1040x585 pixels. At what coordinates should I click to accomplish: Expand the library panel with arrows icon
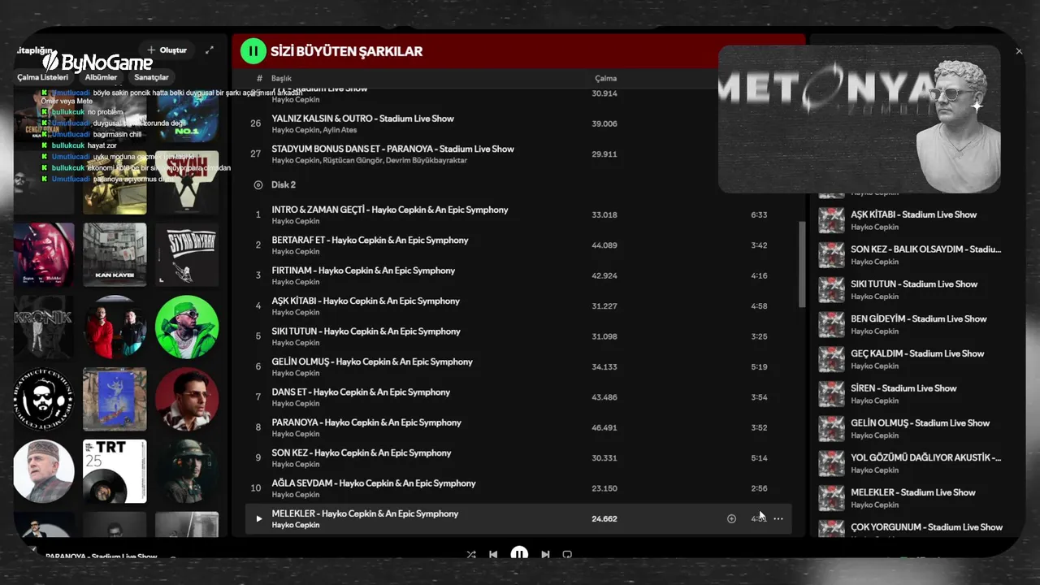pos(210,50)
